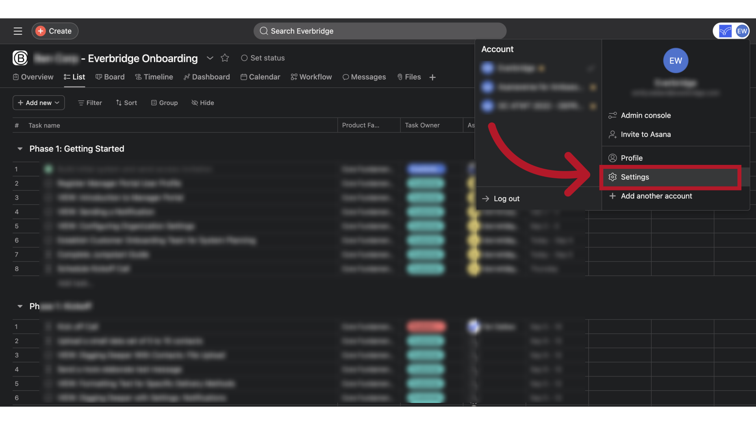Click the plus icon beside Add another account

(x=612, y=196)
